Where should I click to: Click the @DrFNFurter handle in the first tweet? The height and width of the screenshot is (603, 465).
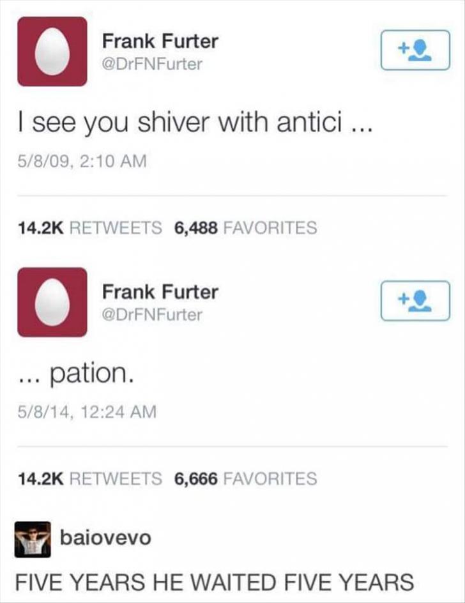(152, 64)
